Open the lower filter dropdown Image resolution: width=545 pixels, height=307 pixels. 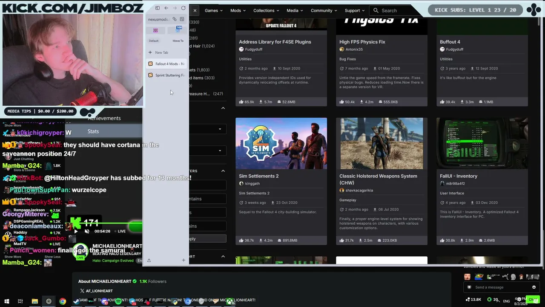208,151
